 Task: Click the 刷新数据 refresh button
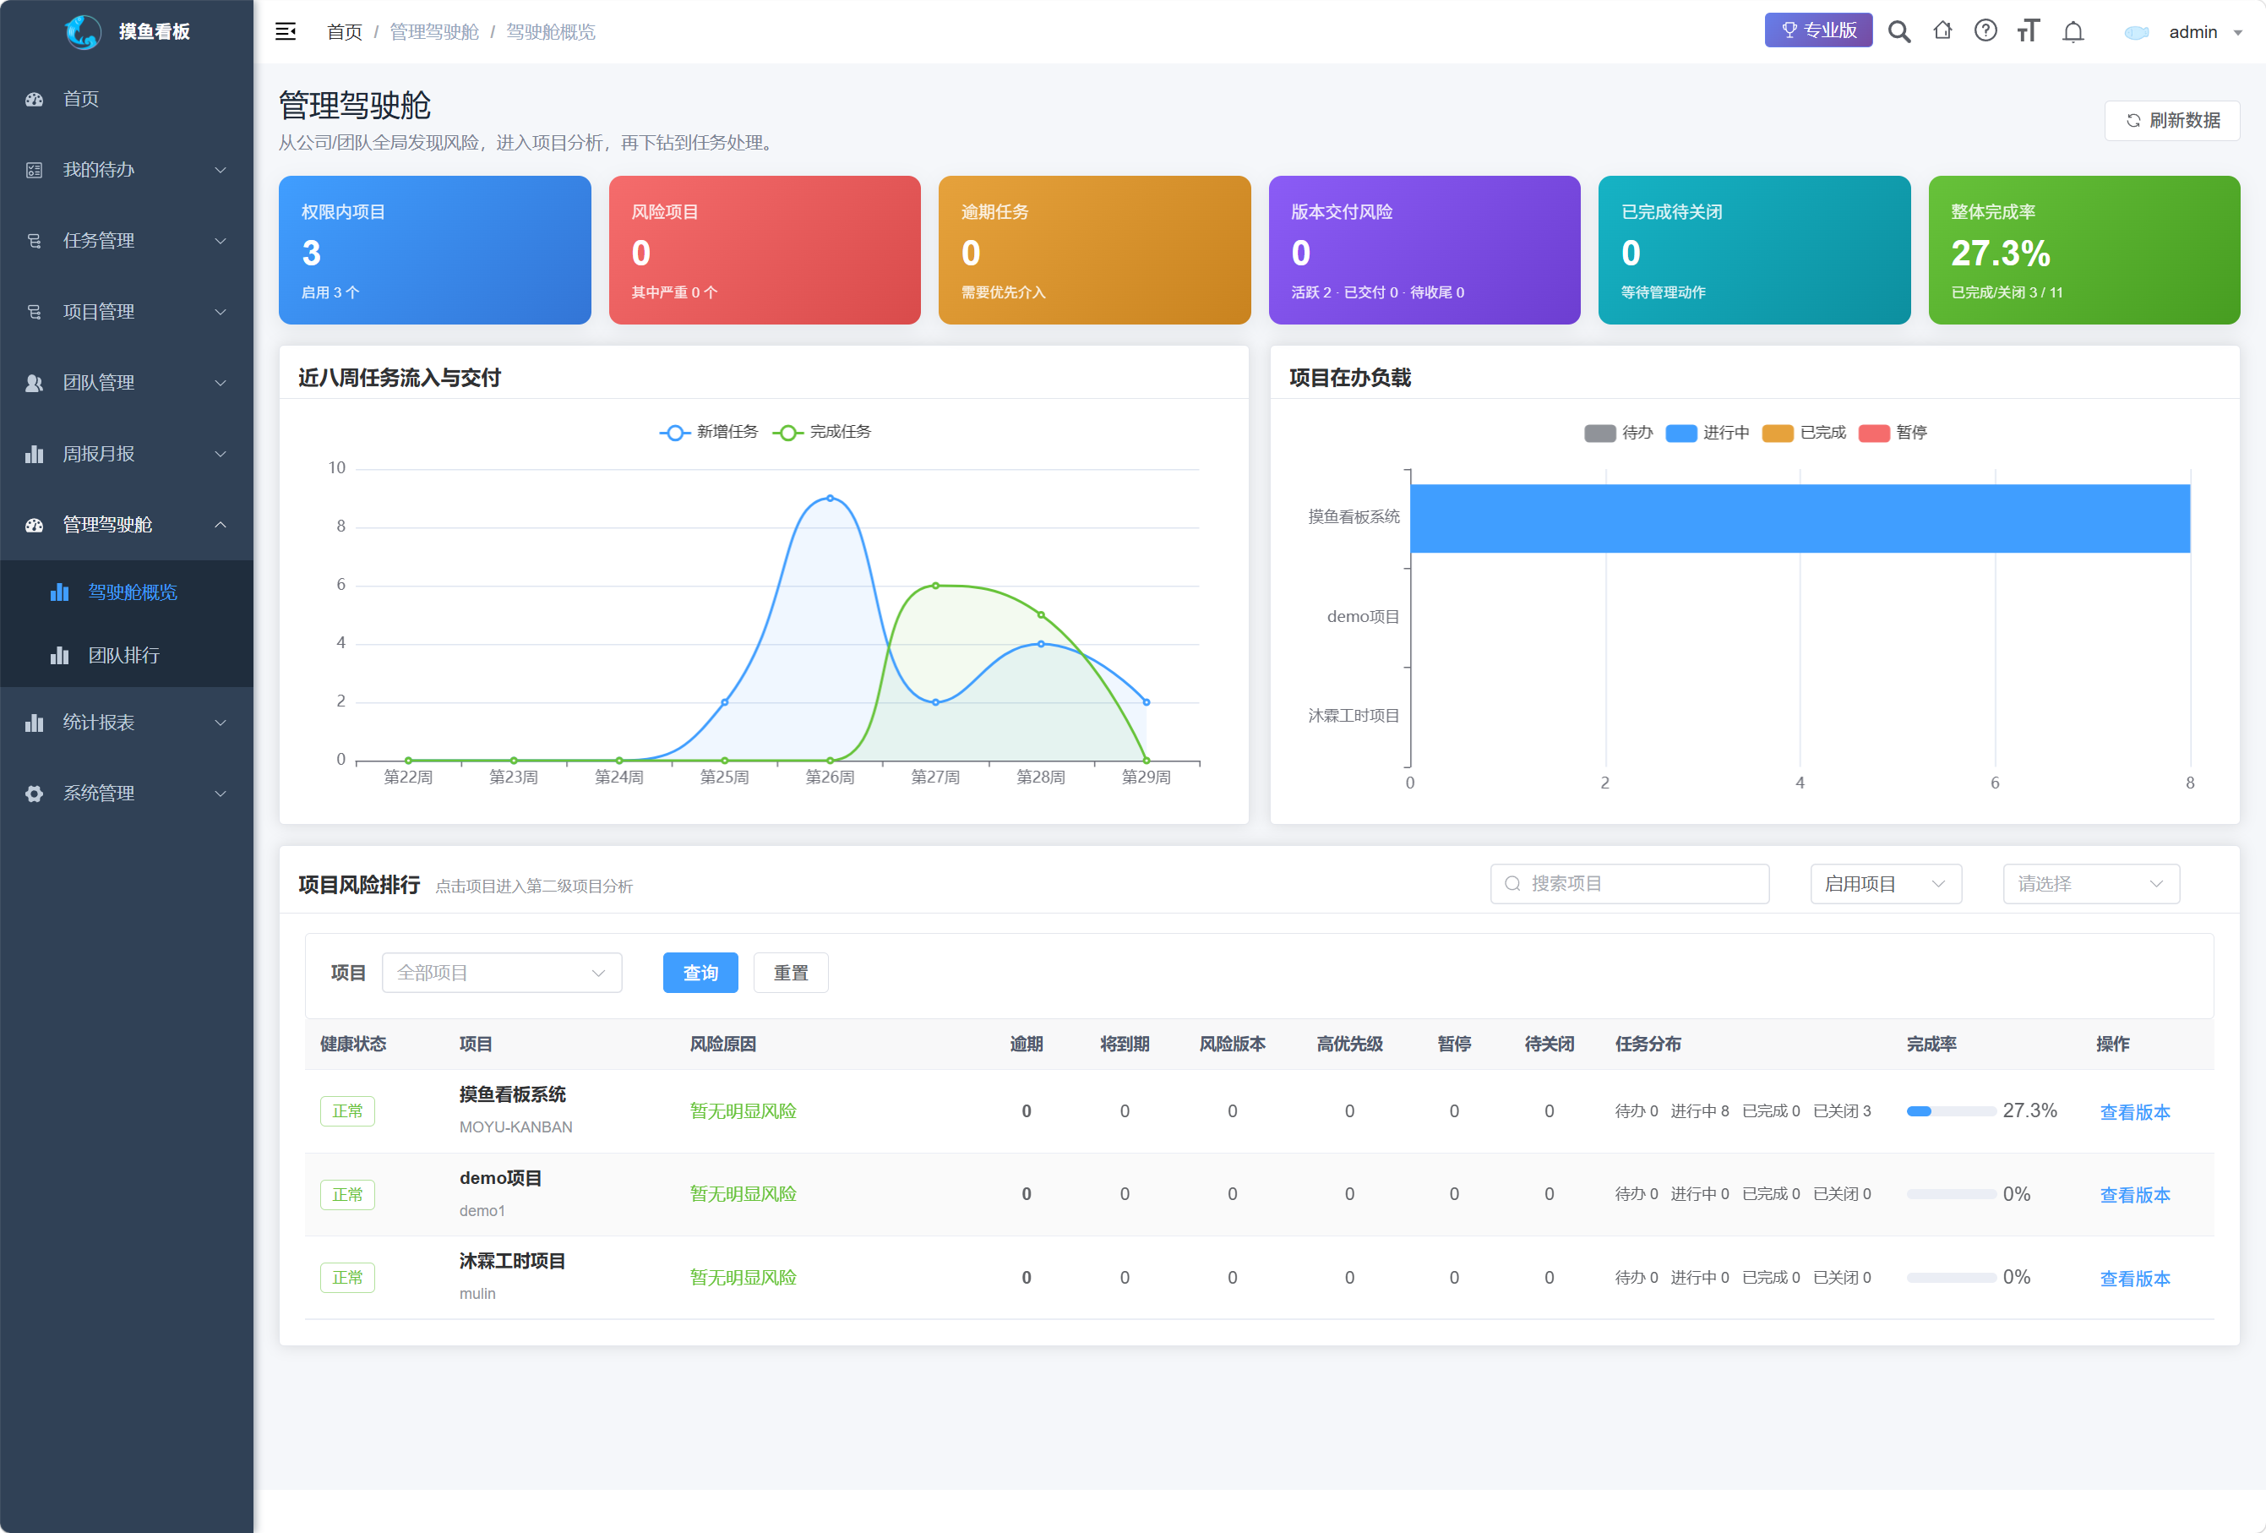(x=2171, y=120)
